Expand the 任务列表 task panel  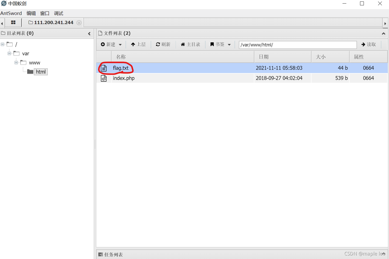(x=383, y=254)
